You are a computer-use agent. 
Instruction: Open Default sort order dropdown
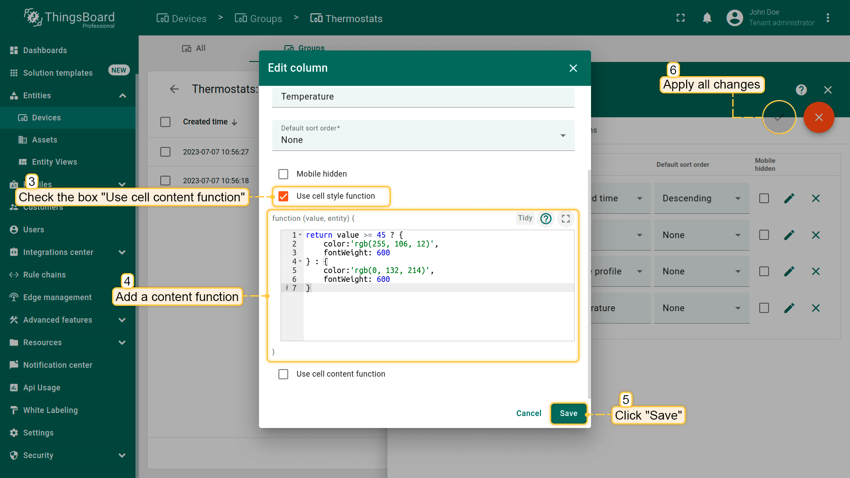(423, 135)
